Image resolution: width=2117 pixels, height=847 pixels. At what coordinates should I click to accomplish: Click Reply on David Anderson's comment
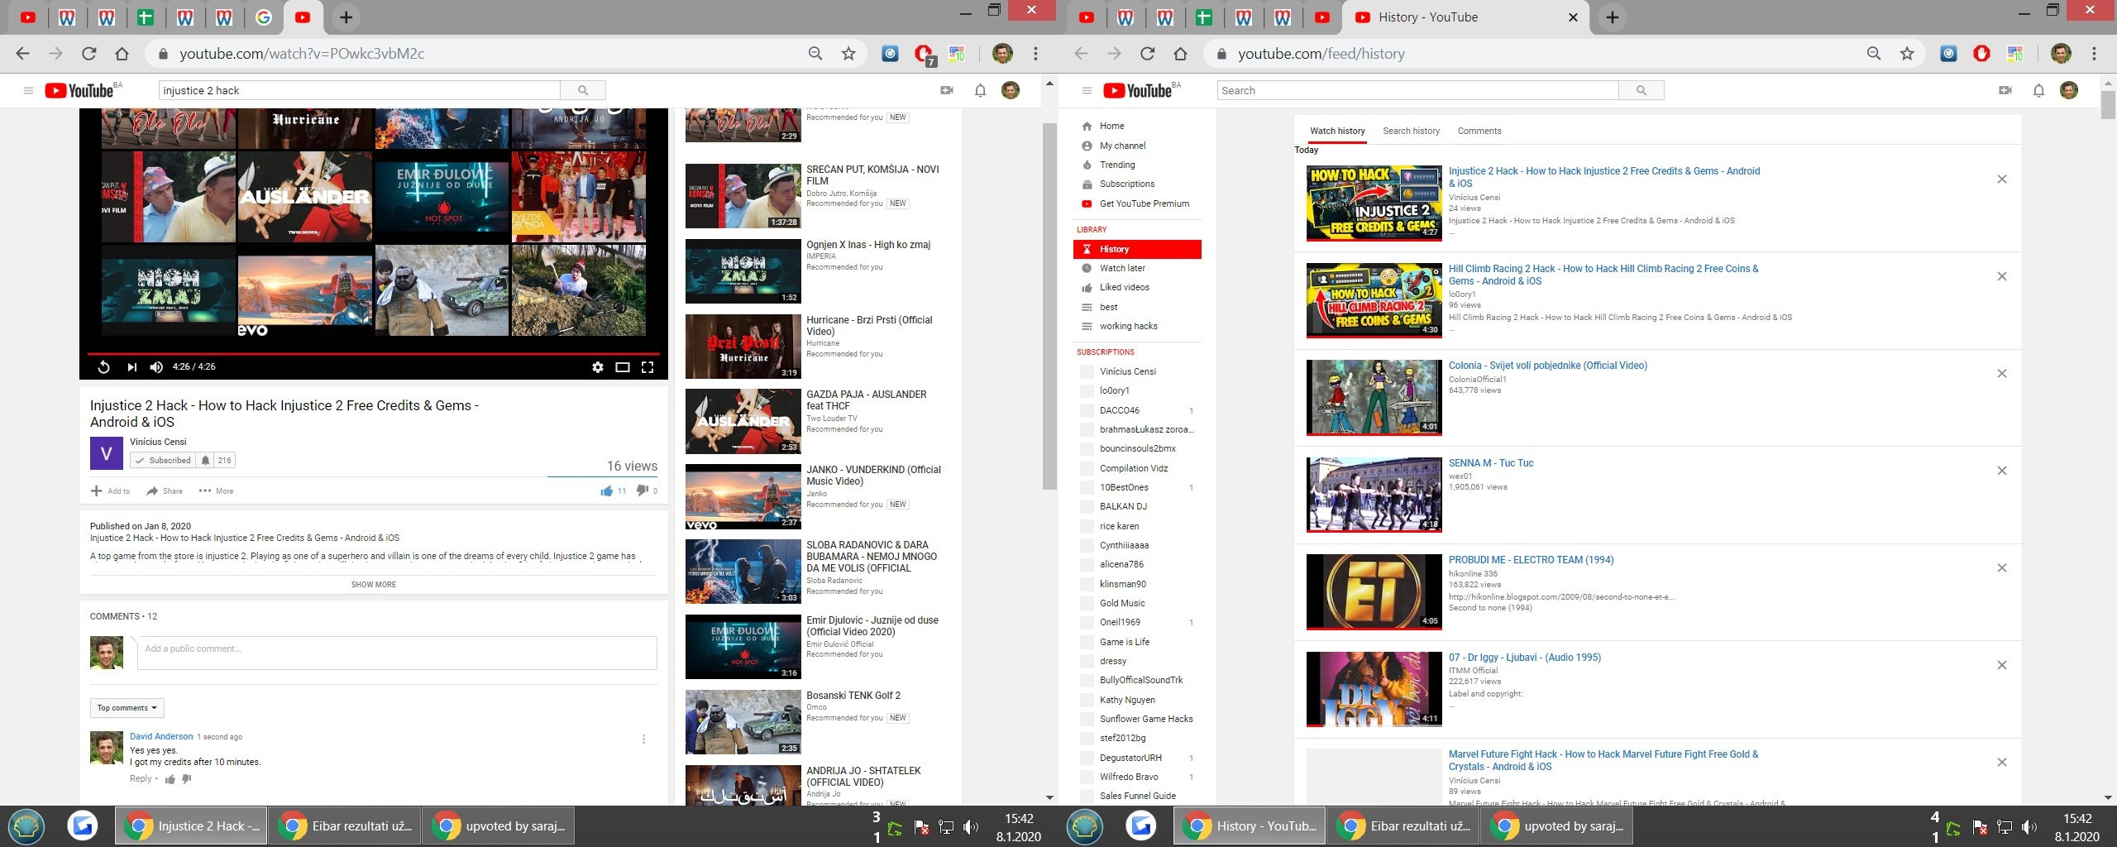(x=141, y=779)
